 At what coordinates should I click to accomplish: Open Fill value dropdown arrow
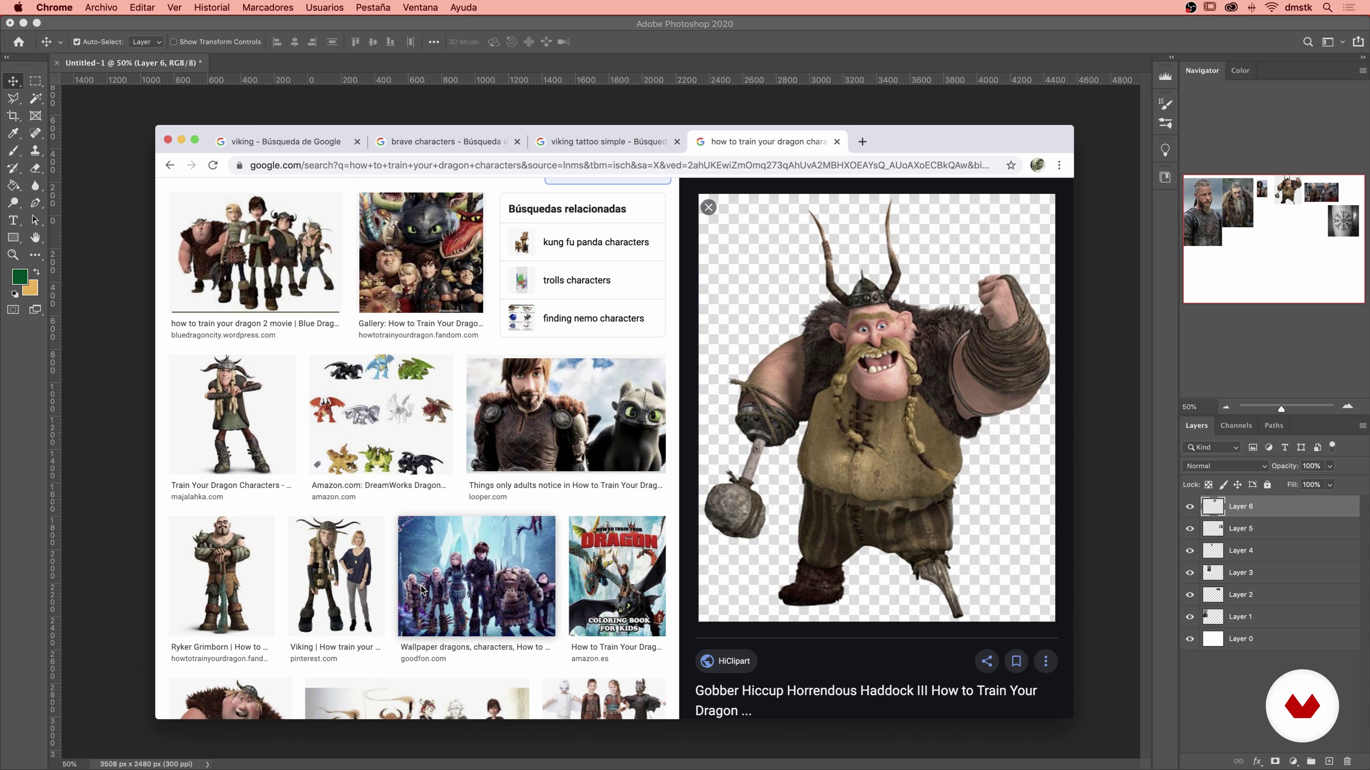1330,485
